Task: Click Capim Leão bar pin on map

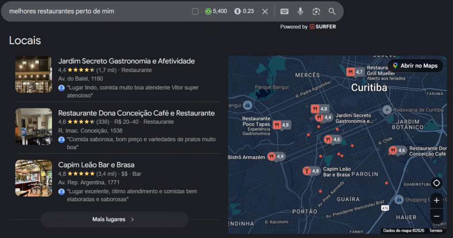Action: [307, 171]
